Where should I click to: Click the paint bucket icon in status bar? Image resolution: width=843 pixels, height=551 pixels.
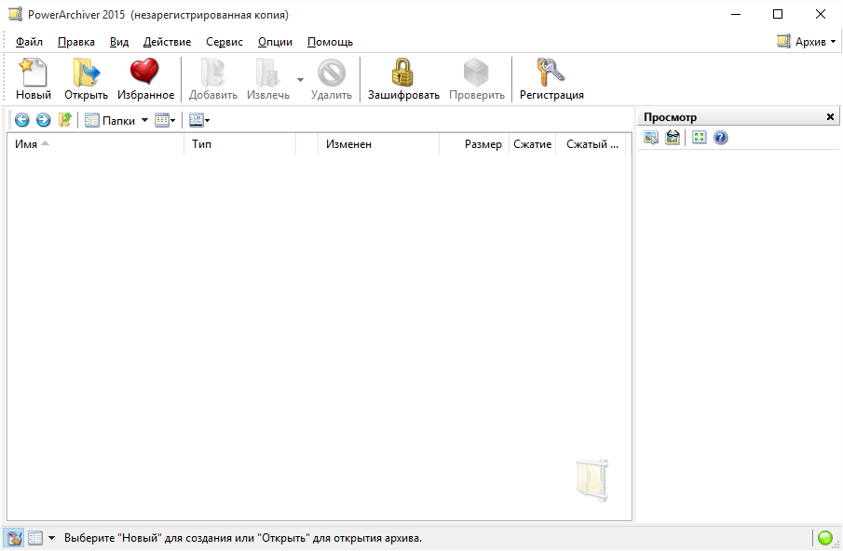[x=14, y=538]
